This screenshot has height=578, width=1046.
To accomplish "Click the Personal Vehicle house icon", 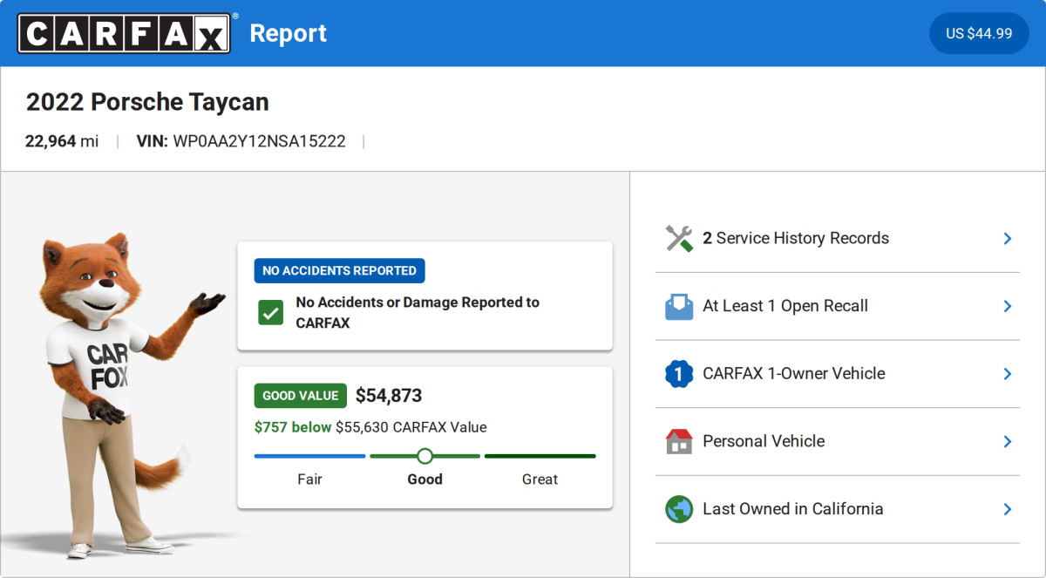I will [679, 441].
